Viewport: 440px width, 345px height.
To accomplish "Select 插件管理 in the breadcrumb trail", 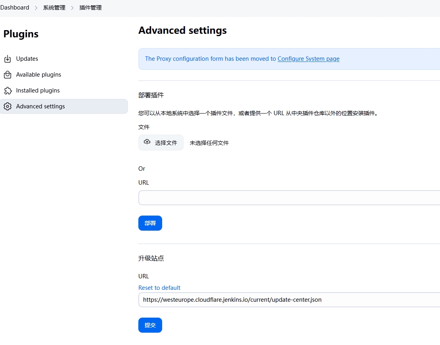I will point(91,8).
